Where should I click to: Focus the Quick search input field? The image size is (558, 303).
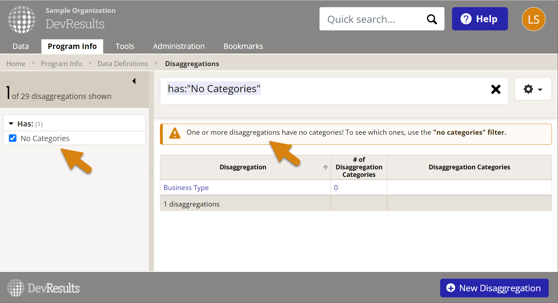pos(371,19)
